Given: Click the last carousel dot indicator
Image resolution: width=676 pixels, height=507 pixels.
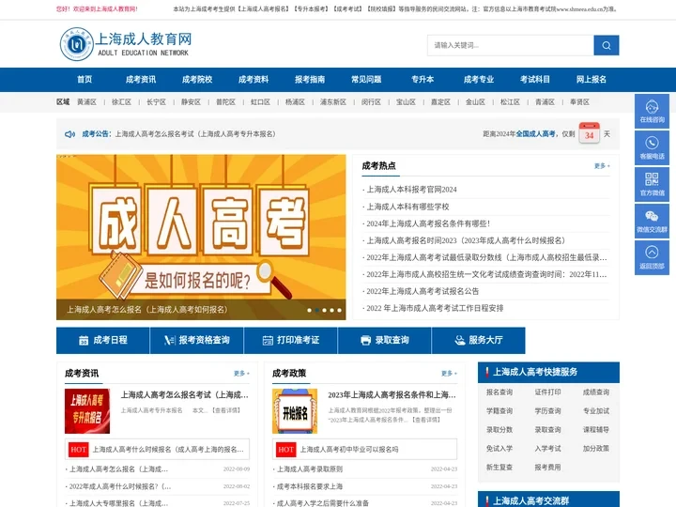Looking at the screenshot, I should point(339,310).
